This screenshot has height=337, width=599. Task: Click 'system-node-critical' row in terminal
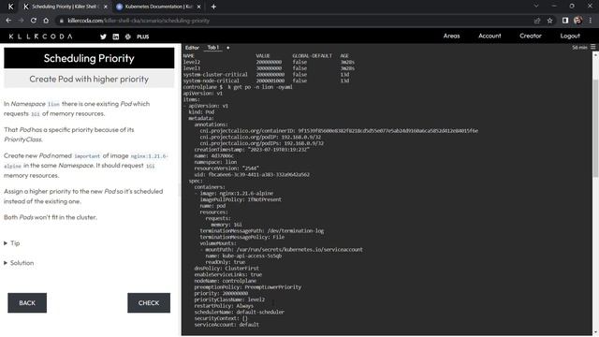click(x=266, y=81)
